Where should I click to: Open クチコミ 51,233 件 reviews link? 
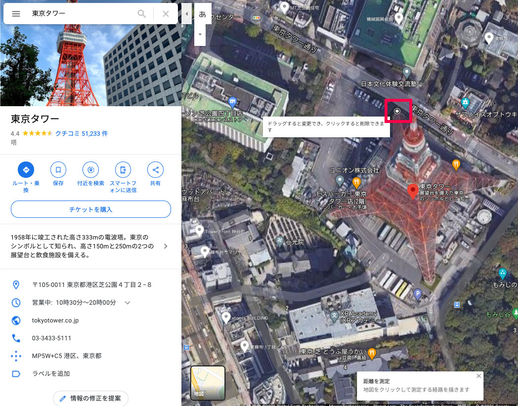[x=81, y=133]
